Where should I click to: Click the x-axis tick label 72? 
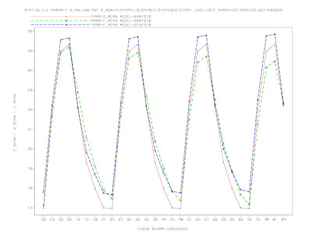tap(249, 219)
